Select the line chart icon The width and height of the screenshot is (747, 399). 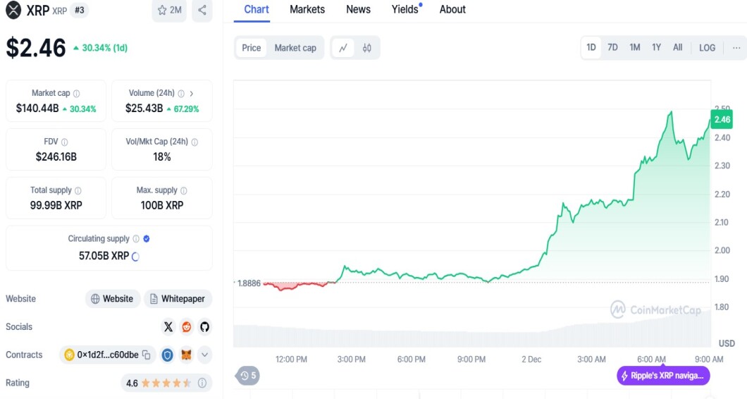pyautogui.click(x=343, y=48)
